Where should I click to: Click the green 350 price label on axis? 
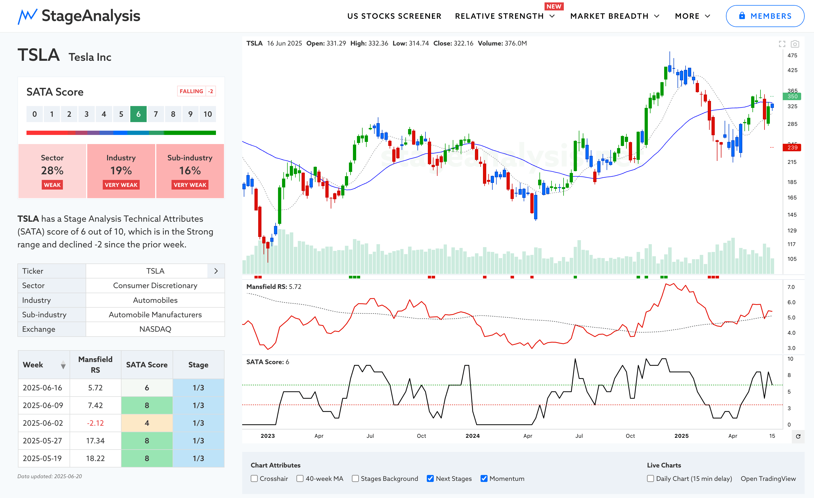coord(792,96)
